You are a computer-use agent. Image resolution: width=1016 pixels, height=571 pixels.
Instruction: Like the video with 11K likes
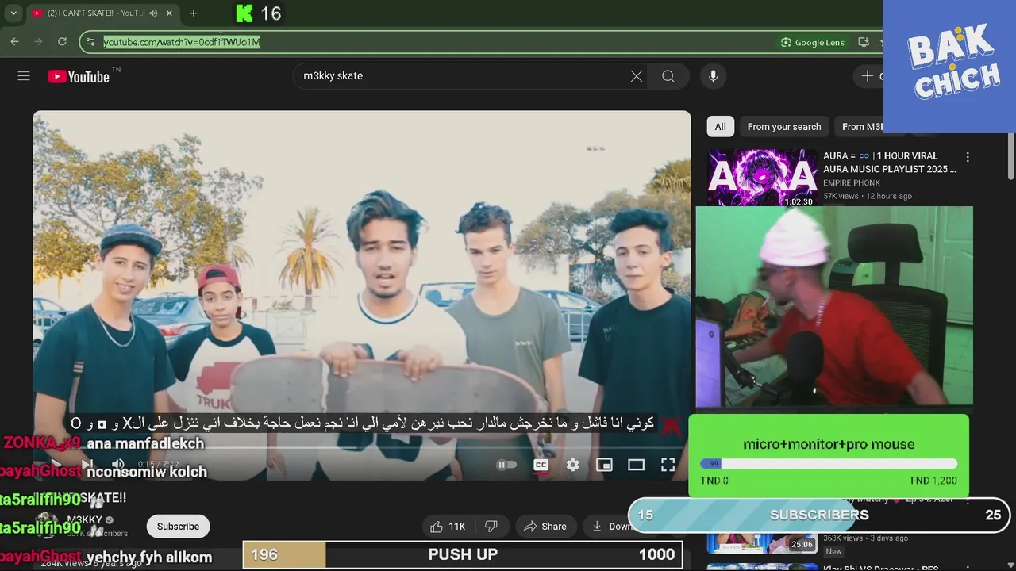(447, 527)
